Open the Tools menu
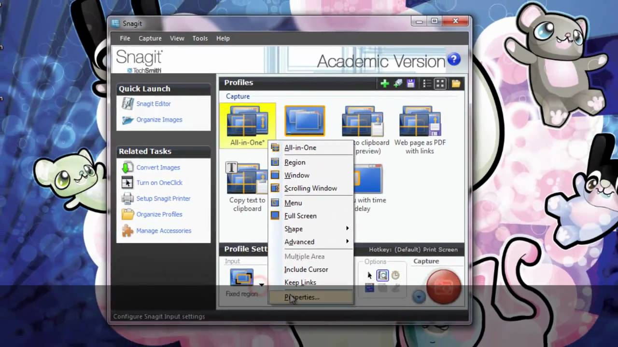Screen dimensions: 618x347 click(x=200, y=38)
